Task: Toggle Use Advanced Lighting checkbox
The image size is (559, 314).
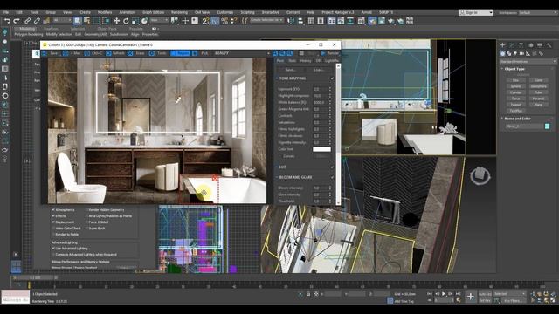Action: coord(53,249)
